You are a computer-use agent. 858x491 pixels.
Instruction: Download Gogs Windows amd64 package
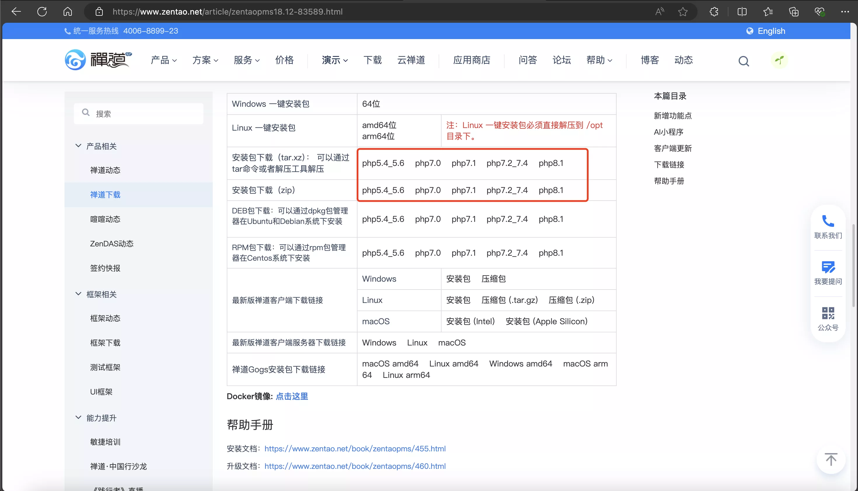coord(520,364)
